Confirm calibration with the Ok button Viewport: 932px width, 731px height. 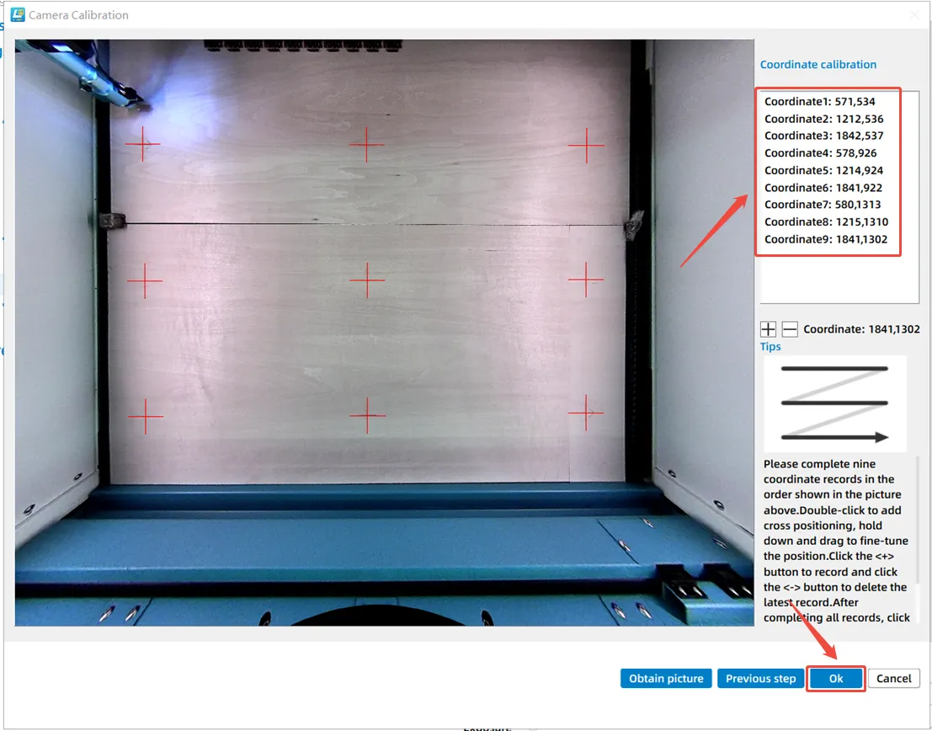pos(836,679)
